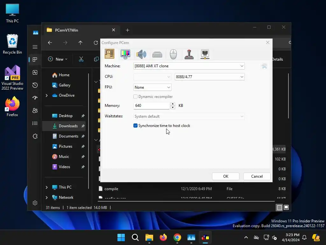Click the hamburger menu in the left app sidebar

click(x=35, y=47)
